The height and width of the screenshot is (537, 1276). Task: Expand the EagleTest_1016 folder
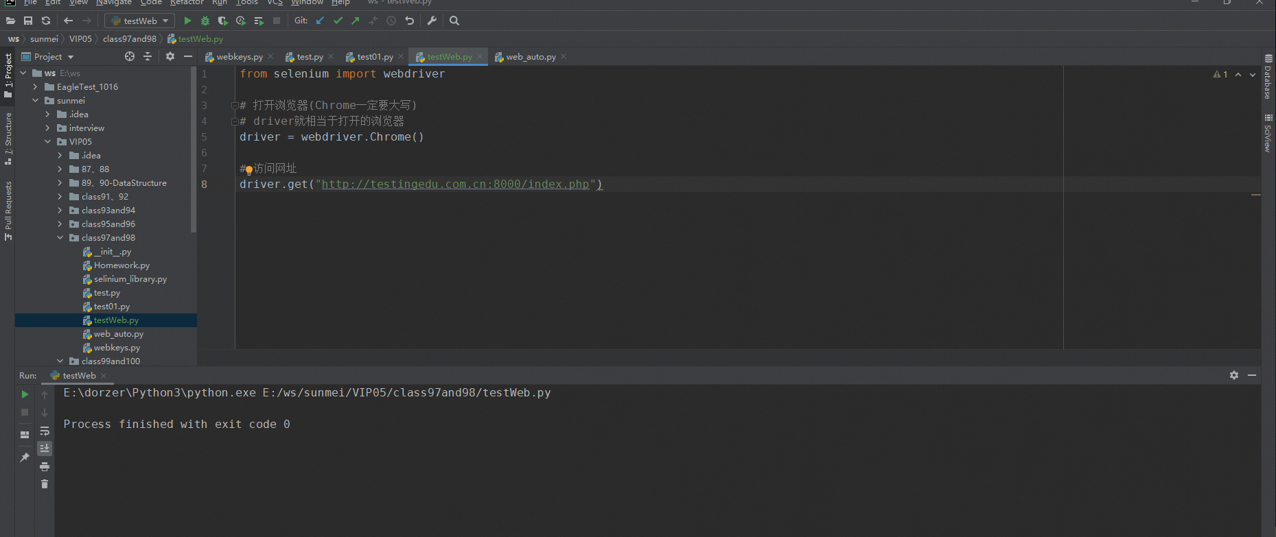(36, 86)
